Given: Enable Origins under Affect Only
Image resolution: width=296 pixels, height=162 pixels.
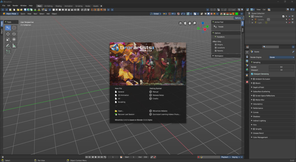Looking at the screenshot, I should pyautogui.click(x=216, y=45).
